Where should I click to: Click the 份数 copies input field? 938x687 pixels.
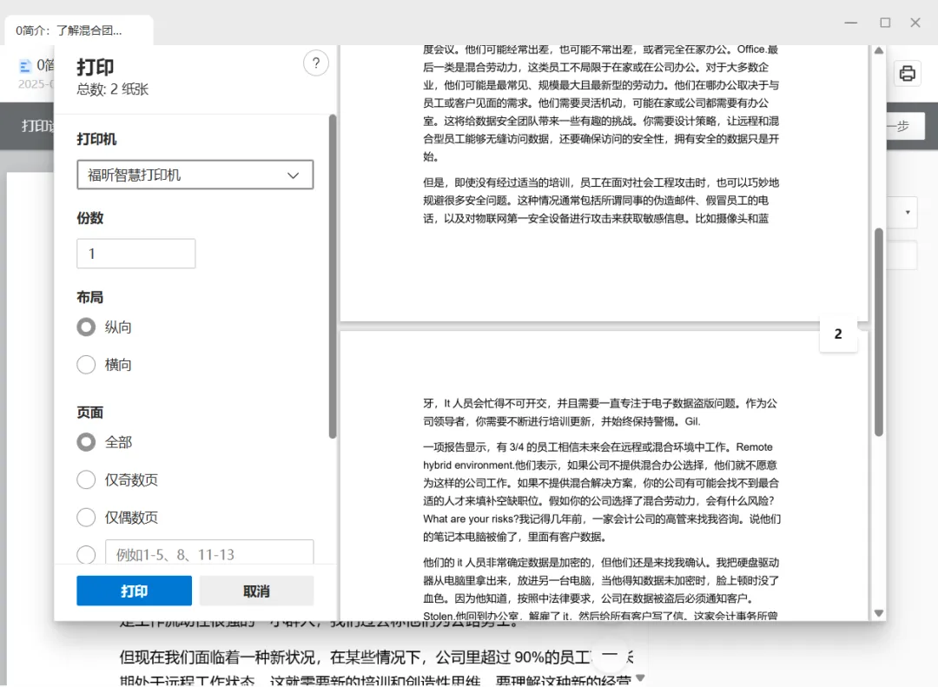tap(134, 253)
